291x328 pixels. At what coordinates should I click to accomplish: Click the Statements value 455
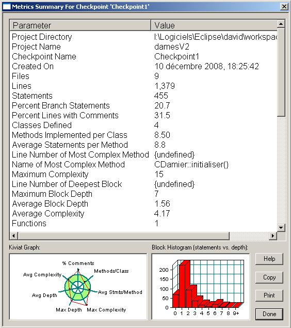[161, 96]
